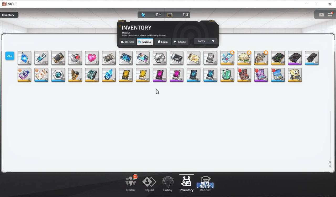Select the dark blue card item x739
This screenshot has height=197, width=336.
[x=193, y=75]
